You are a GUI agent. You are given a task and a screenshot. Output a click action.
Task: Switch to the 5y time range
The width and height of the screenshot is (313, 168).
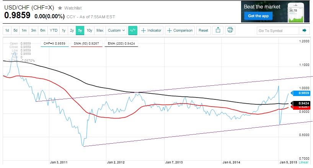click(80, 30)
